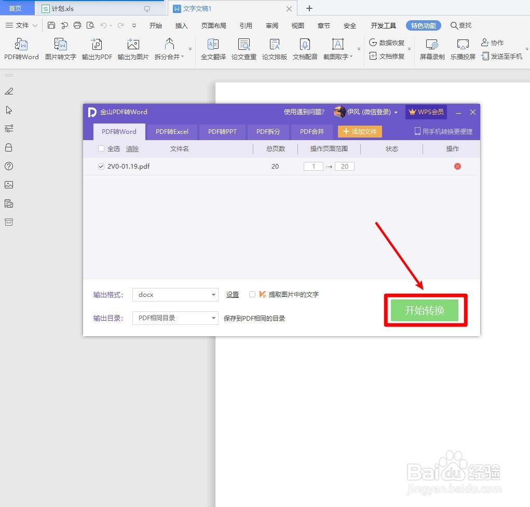Open 使用遇到问题? help link

[x=304, y=112]
